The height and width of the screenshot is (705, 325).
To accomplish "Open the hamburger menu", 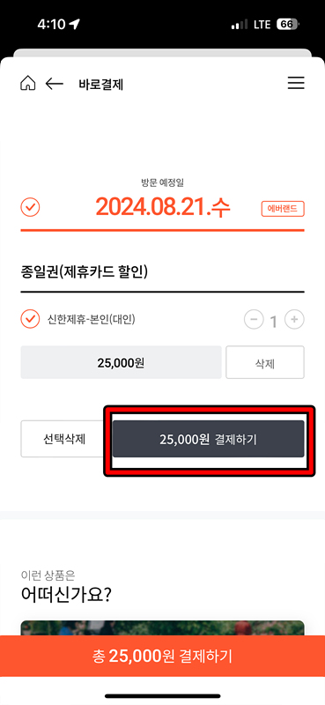I will tap(296, 84).
